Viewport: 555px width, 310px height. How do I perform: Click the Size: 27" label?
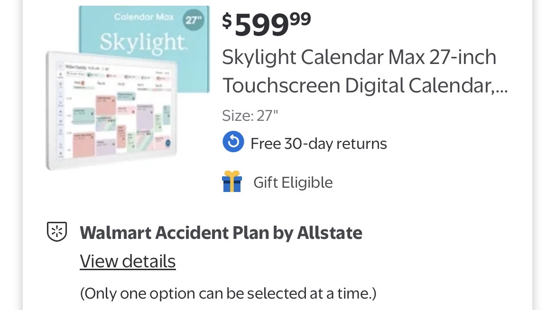point(250,116)
